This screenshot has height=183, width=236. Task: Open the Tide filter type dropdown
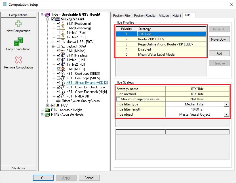coord(226,104)
